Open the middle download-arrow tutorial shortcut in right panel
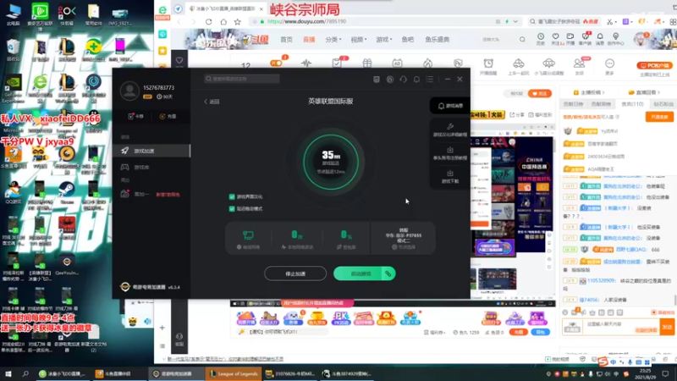 (x=450, y=153)
